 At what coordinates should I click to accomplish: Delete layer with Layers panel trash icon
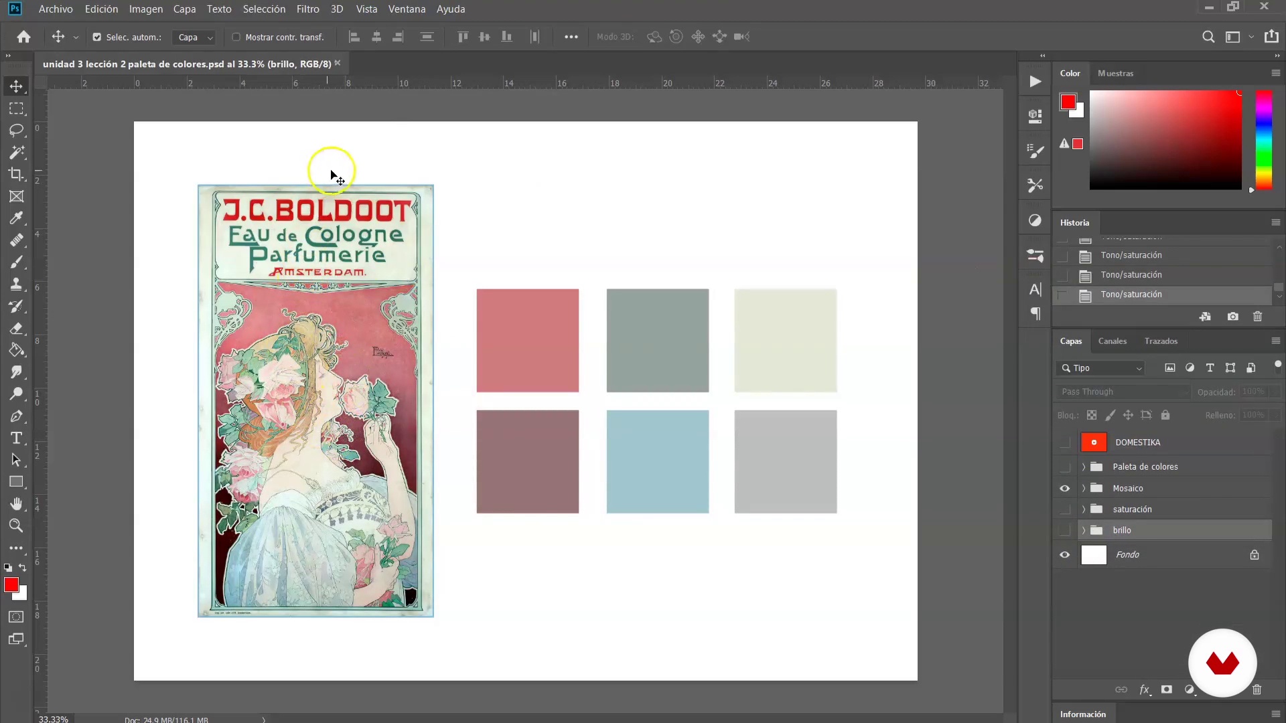click(x=1257, y=690)
